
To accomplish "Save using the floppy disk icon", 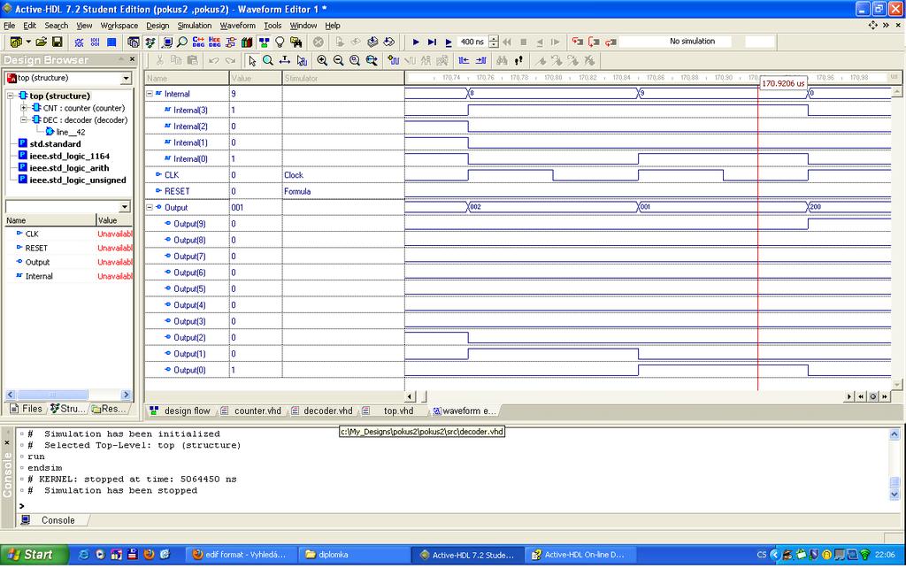I will 58,42.
